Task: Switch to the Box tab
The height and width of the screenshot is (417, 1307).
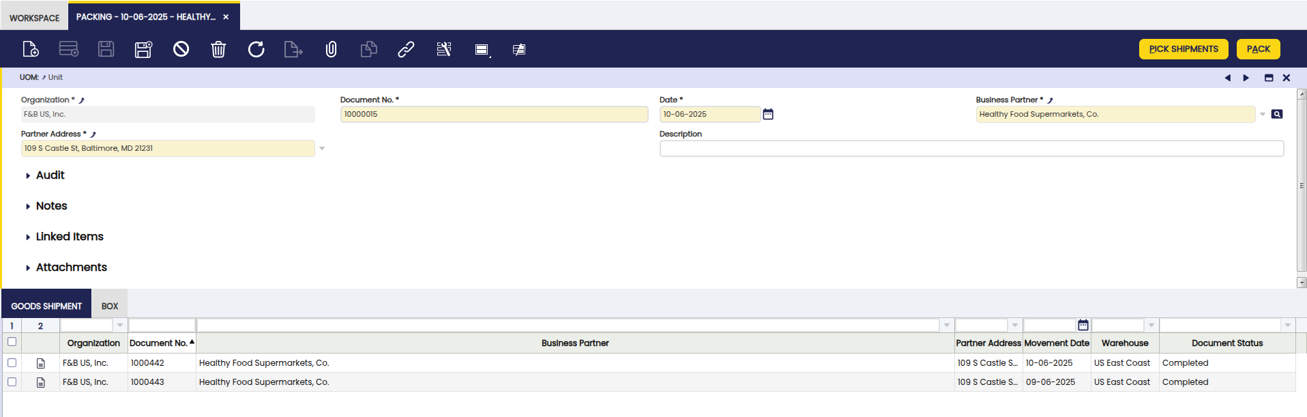Action: click(110, 306)
